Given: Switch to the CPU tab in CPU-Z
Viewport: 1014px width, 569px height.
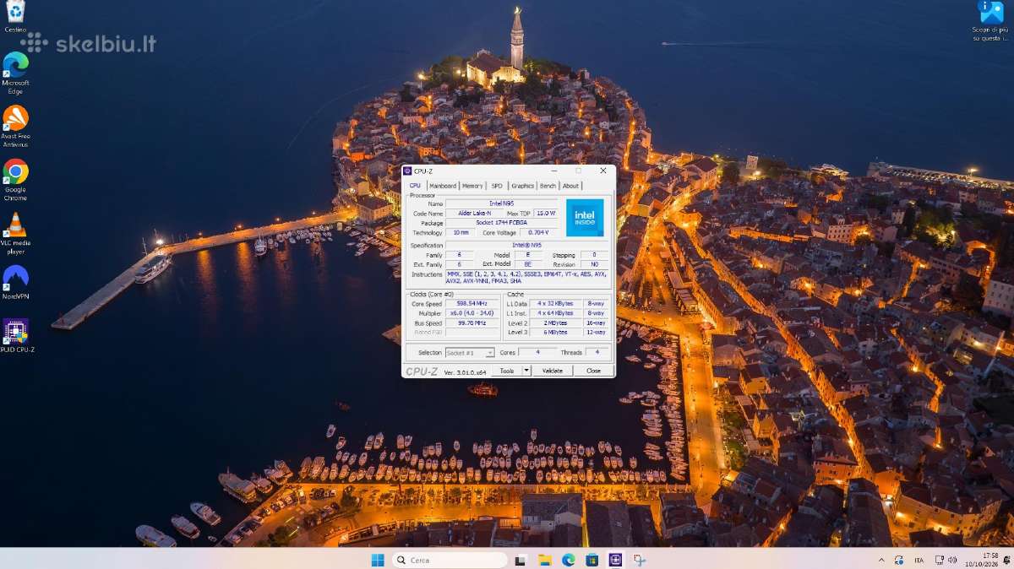Looking at the screenshot, I should (x=415, y=186).
